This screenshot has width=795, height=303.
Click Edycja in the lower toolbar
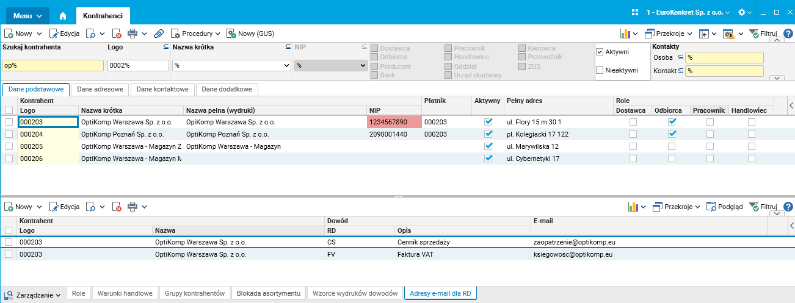pos(64,207)
